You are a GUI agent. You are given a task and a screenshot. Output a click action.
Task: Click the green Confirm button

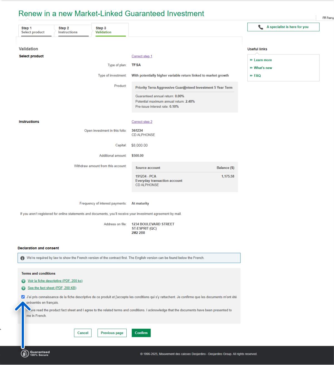coord(141,333)
